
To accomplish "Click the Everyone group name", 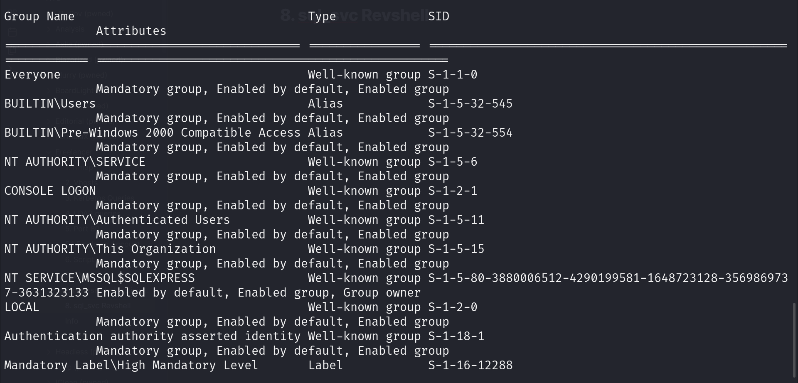I will (32, 75).
